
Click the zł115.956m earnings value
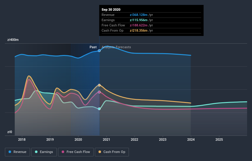point(138,20)
